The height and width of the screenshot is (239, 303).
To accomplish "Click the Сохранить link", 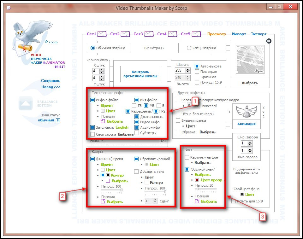I will click(x=50, y=81).
